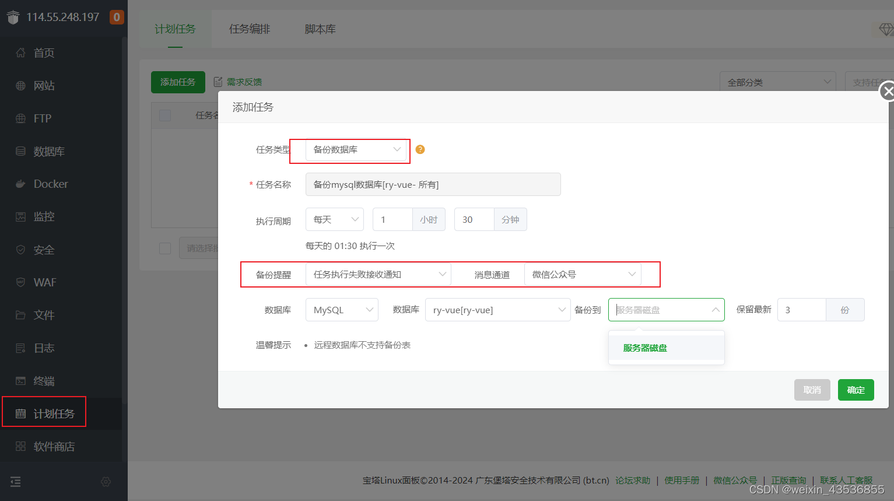Click the terminal icon beside 终端

click(20, 381)
